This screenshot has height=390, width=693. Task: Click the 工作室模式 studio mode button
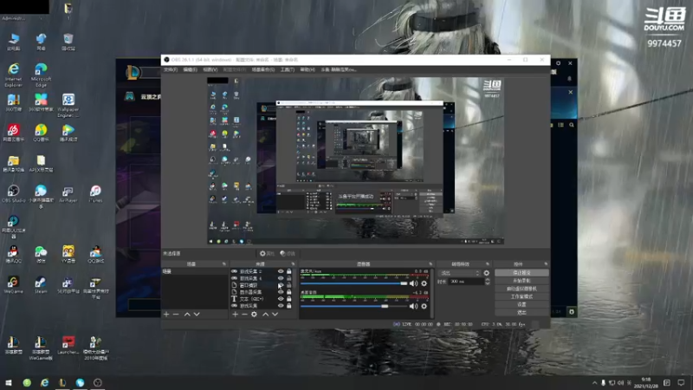click(x=521, y=296)
